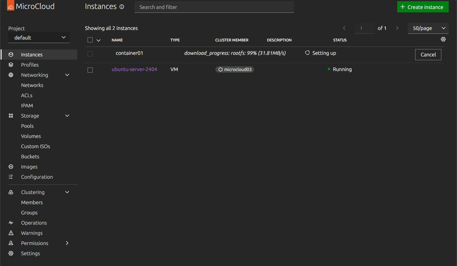Click the microcloud03 cluster member chip
The image size is (457, 266).
(x=235, y=69)
